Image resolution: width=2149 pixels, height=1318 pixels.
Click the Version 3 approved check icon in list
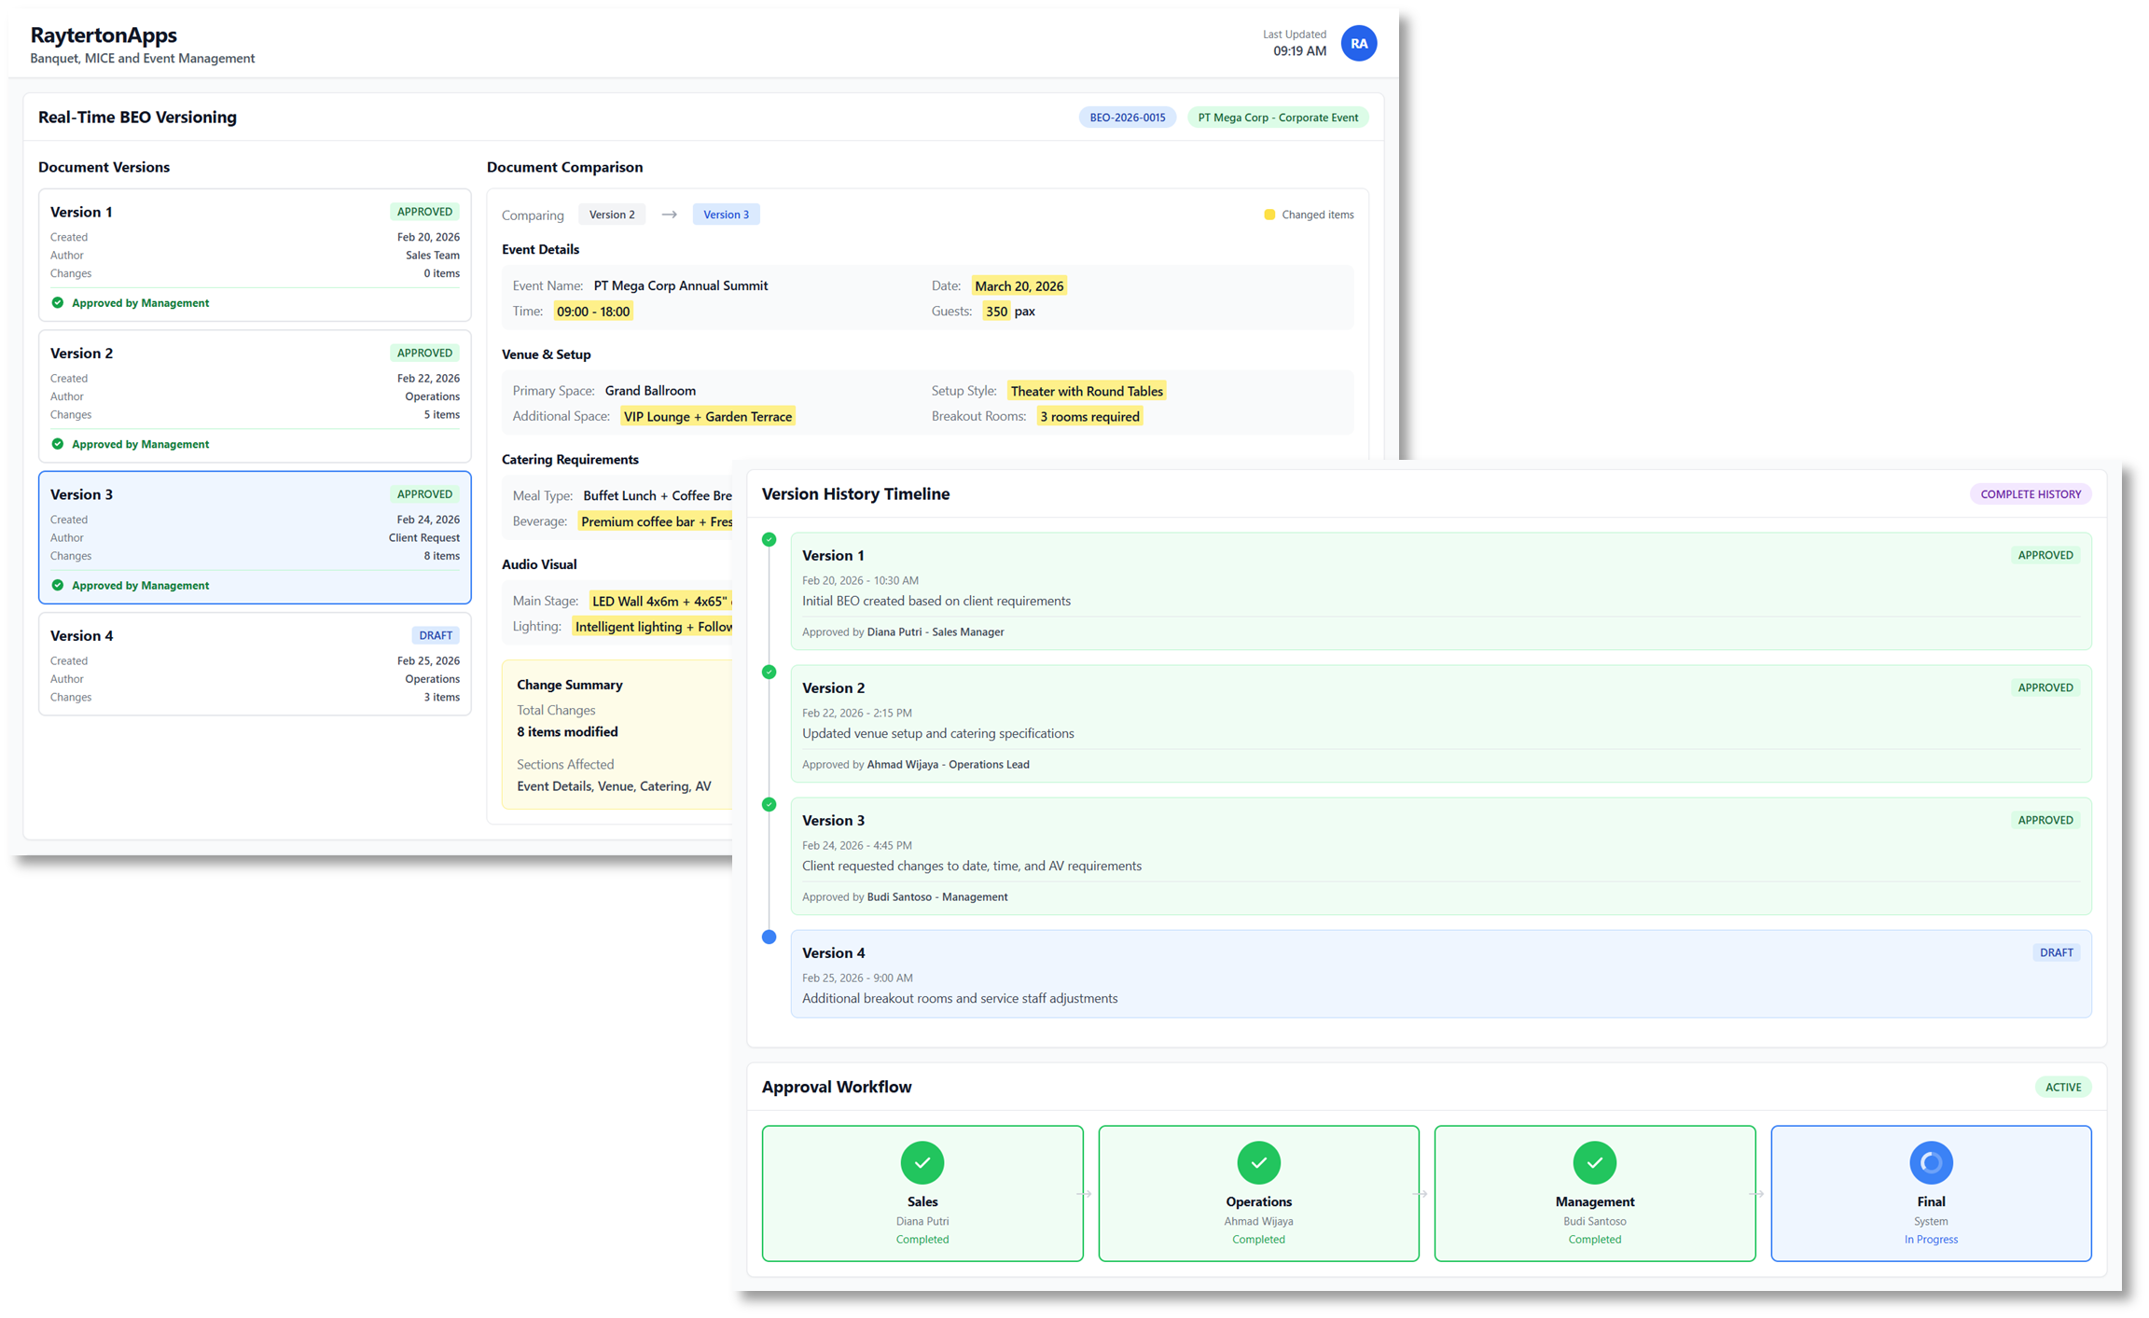tap(58, 585)
